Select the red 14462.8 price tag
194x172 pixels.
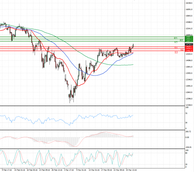pos(189,51)
